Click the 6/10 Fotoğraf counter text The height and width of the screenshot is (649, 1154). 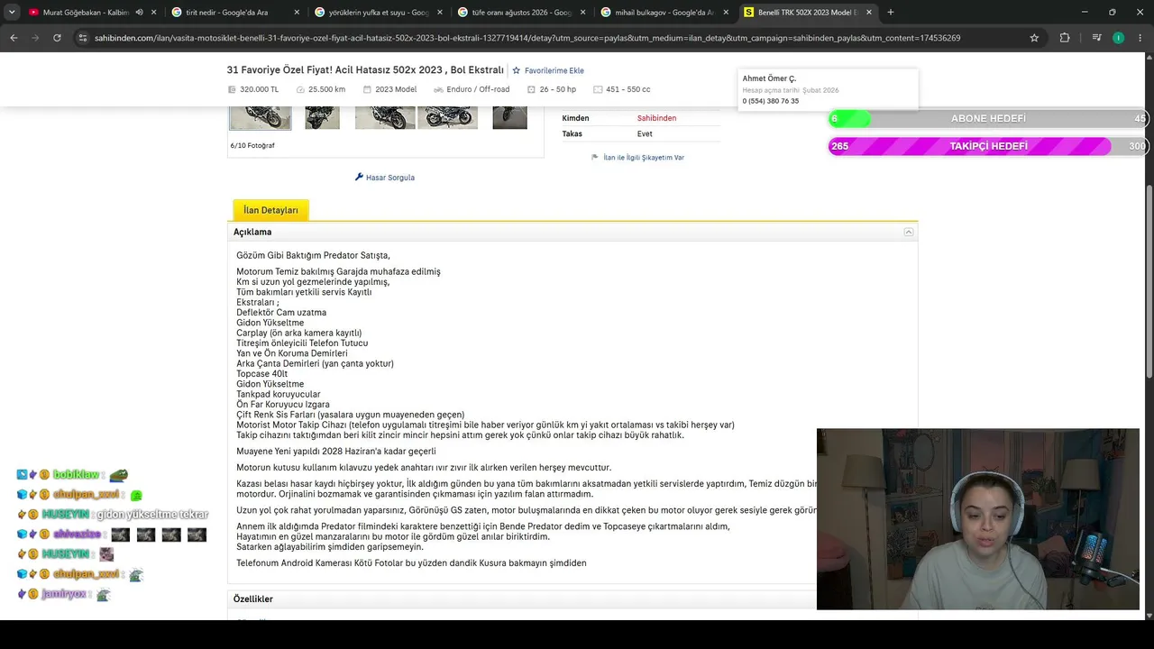click(x=252, y=145)
